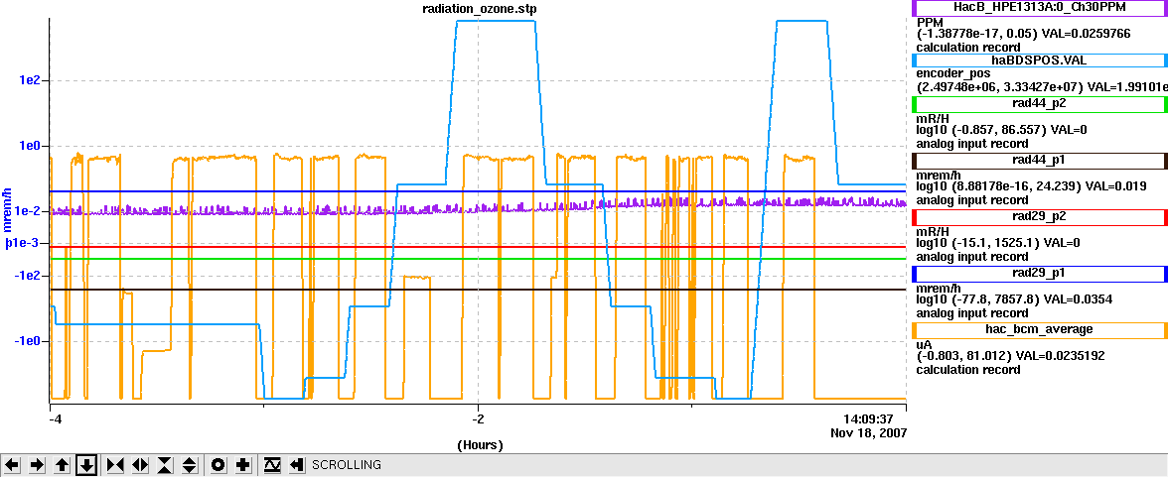The width and height of the screenshot is (1168, 477).
Task: Click the horizontal outward-pointing triangles zoom icon
Action: [x=140, y=465]
